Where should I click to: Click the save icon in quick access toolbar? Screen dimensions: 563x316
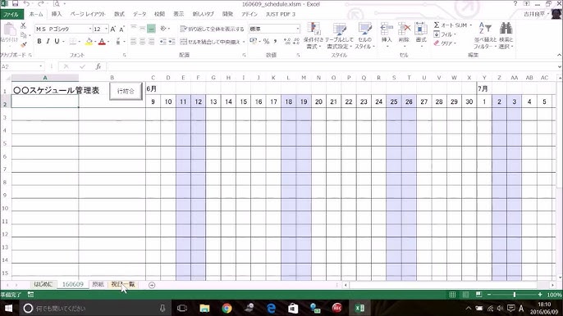coord(15,4)
